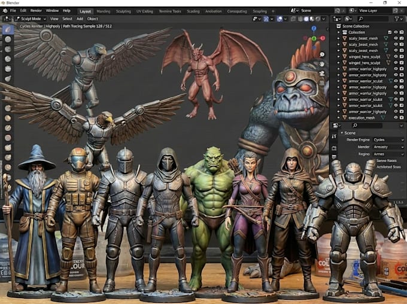Viewport: 407px width, 304px height.
Task: Click the Scene name field in the top bar
Action: pyautogui.click(x=317, y=11)
